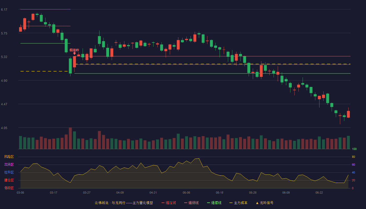Click the 出货区 zone label
The image size is (366, 209).
point(9,165)
